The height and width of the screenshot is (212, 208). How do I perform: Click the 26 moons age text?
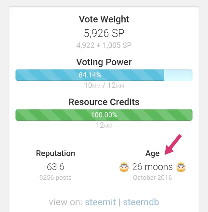pyautogui.click(x=153, y=167)
